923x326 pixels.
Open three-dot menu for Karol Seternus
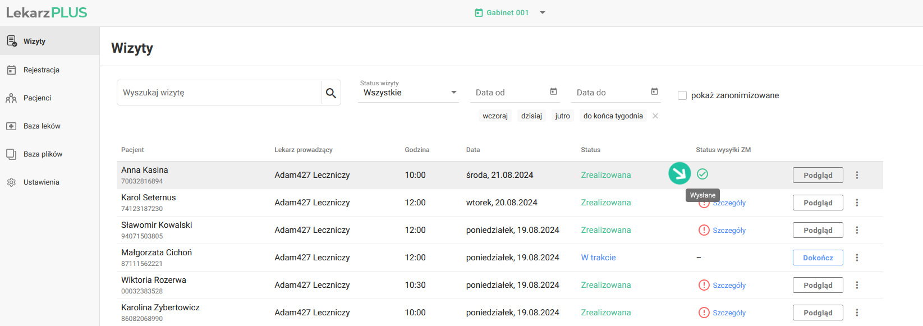click(x=857, y=203)
